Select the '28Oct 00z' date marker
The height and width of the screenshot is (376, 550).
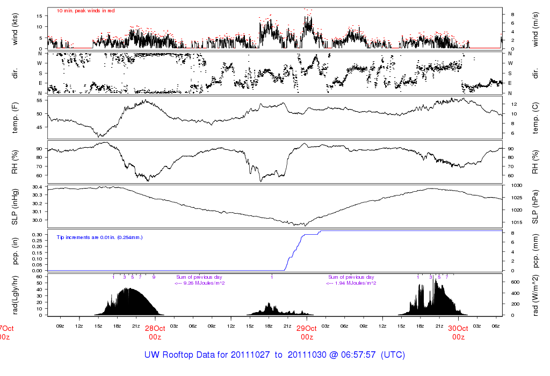(x=155, y=332)
